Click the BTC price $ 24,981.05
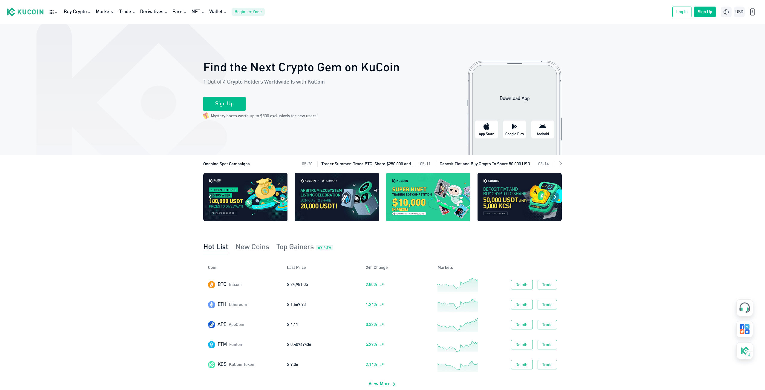The image size is (765, 390). tap(297, 285)
